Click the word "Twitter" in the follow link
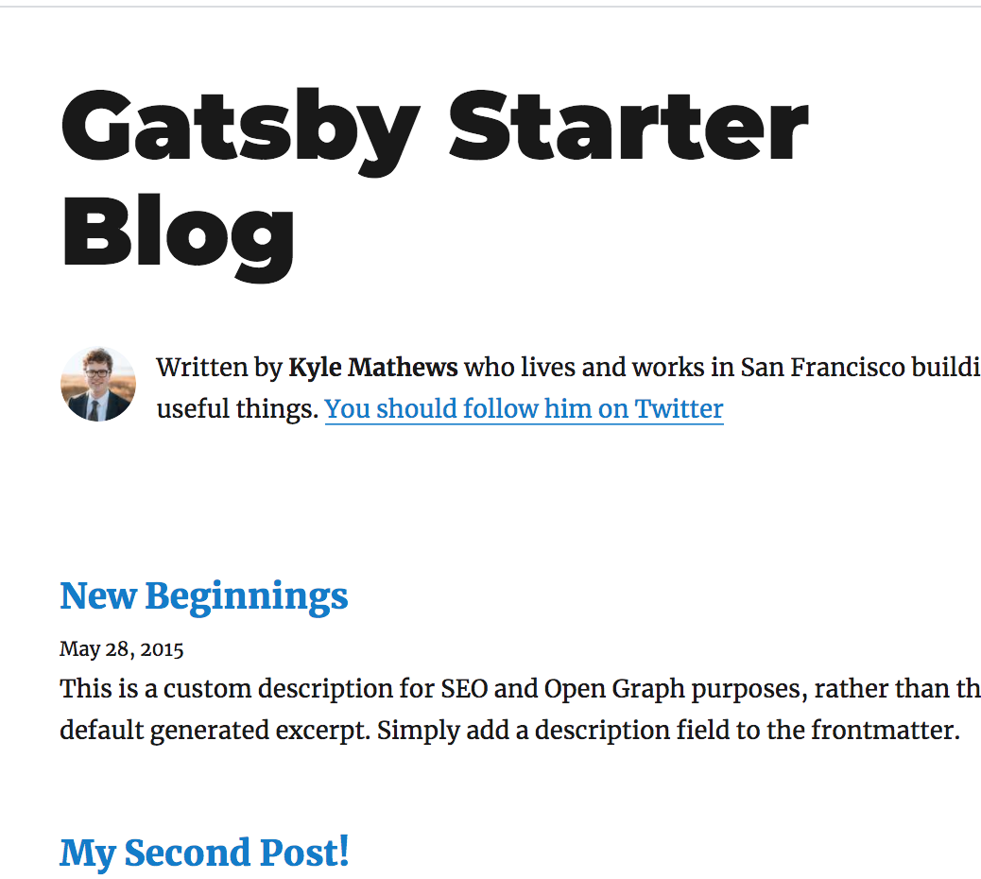The image size is (981, 879). [x=679, y=409]
